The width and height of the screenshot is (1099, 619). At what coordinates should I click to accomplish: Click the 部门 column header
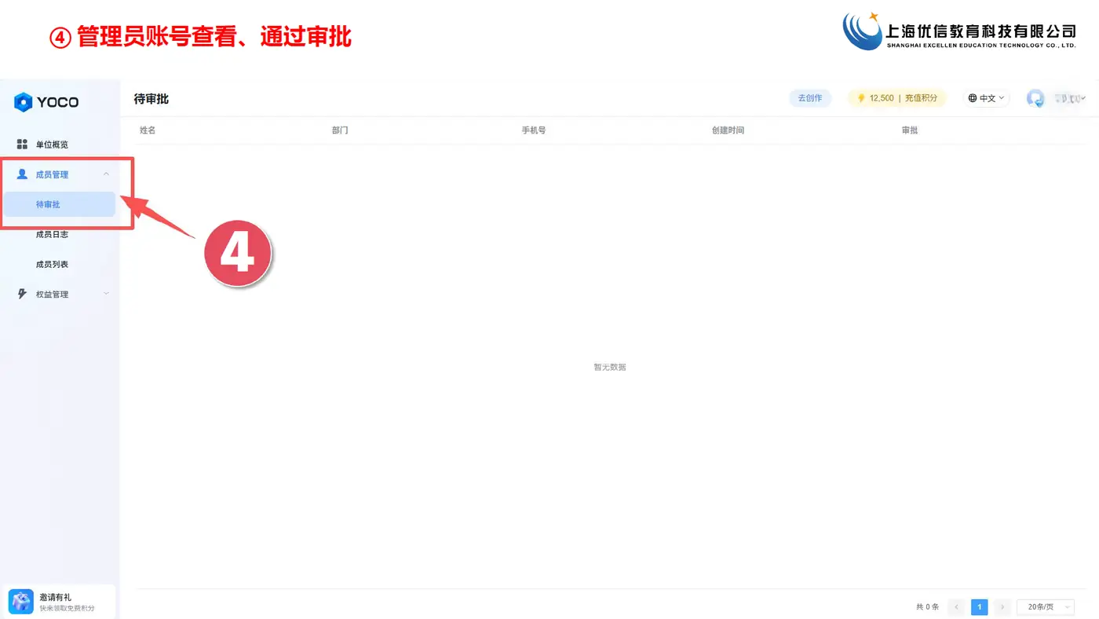coord(340,130)
